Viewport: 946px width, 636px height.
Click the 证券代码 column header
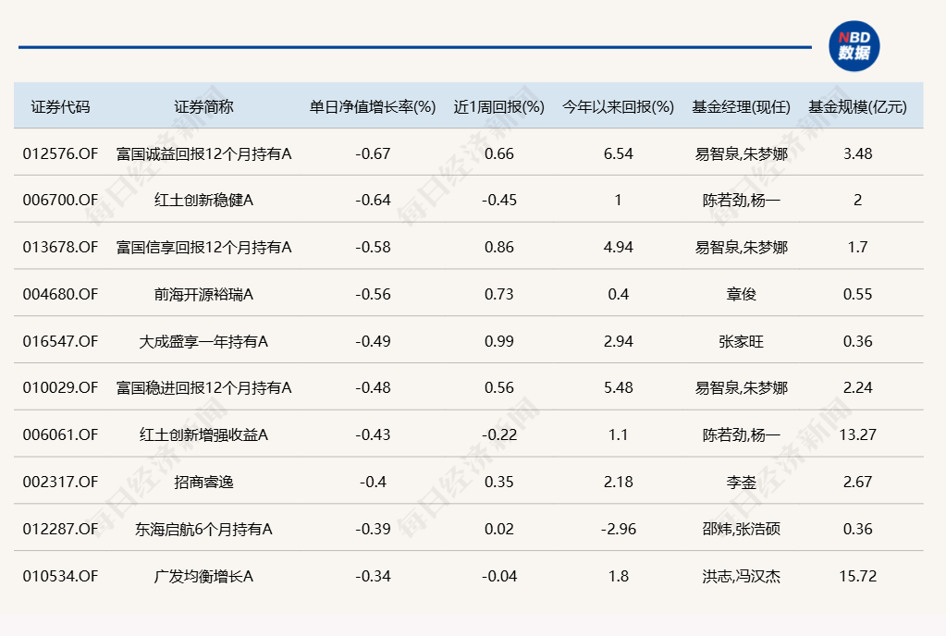(60, 106)
